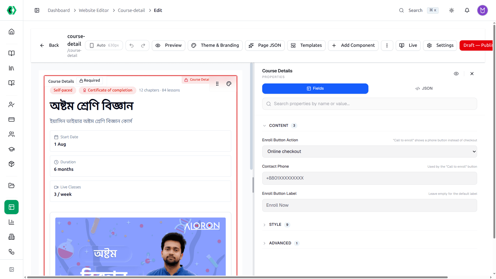The image size is (496, 279).
Task: Click the header Search box
Action: 419,10
